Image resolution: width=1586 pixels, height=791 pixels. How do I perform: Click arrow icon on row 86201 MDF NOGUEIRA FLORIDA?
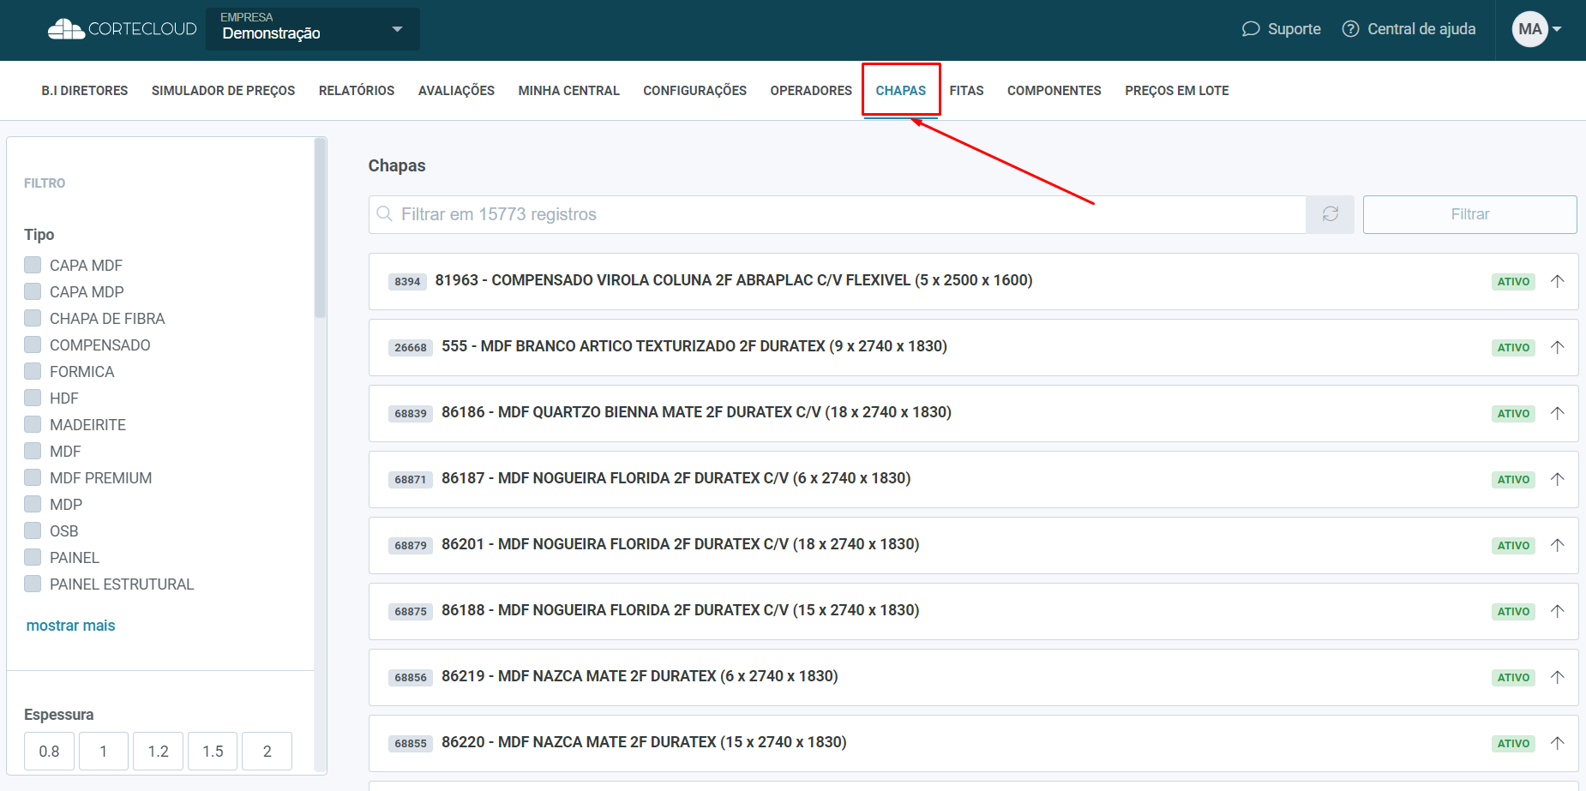(1558, 545)
